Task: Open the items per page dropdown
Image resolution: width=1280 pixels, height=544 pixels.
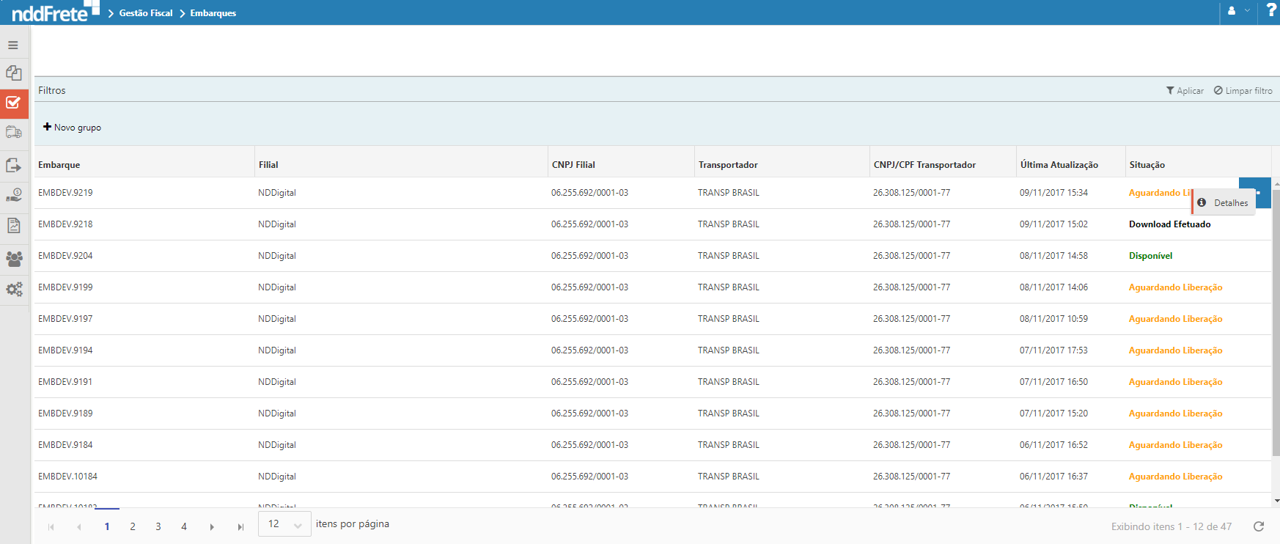Action: coord(284,524)
